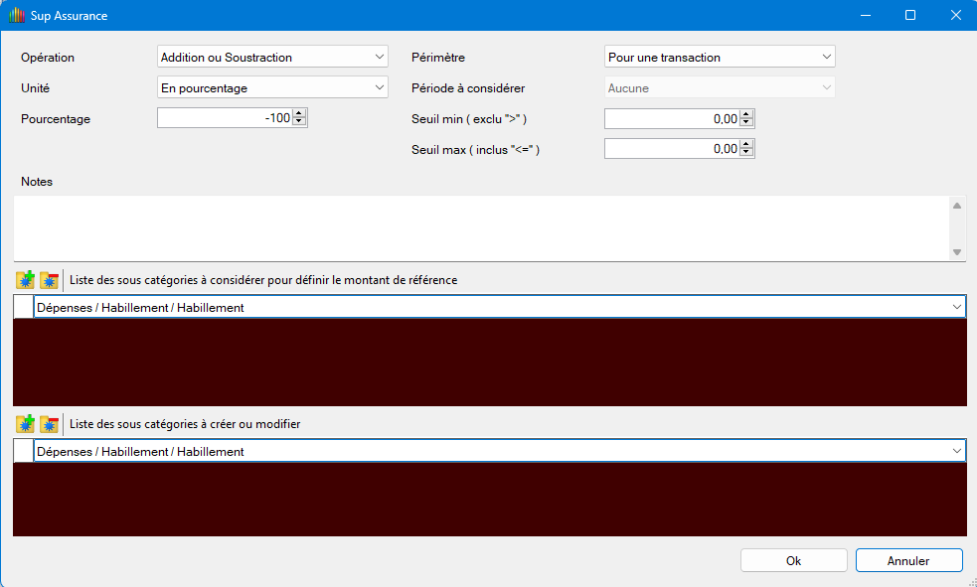
Task: Decrement the Seuil max value
Action: pos(747,153)
